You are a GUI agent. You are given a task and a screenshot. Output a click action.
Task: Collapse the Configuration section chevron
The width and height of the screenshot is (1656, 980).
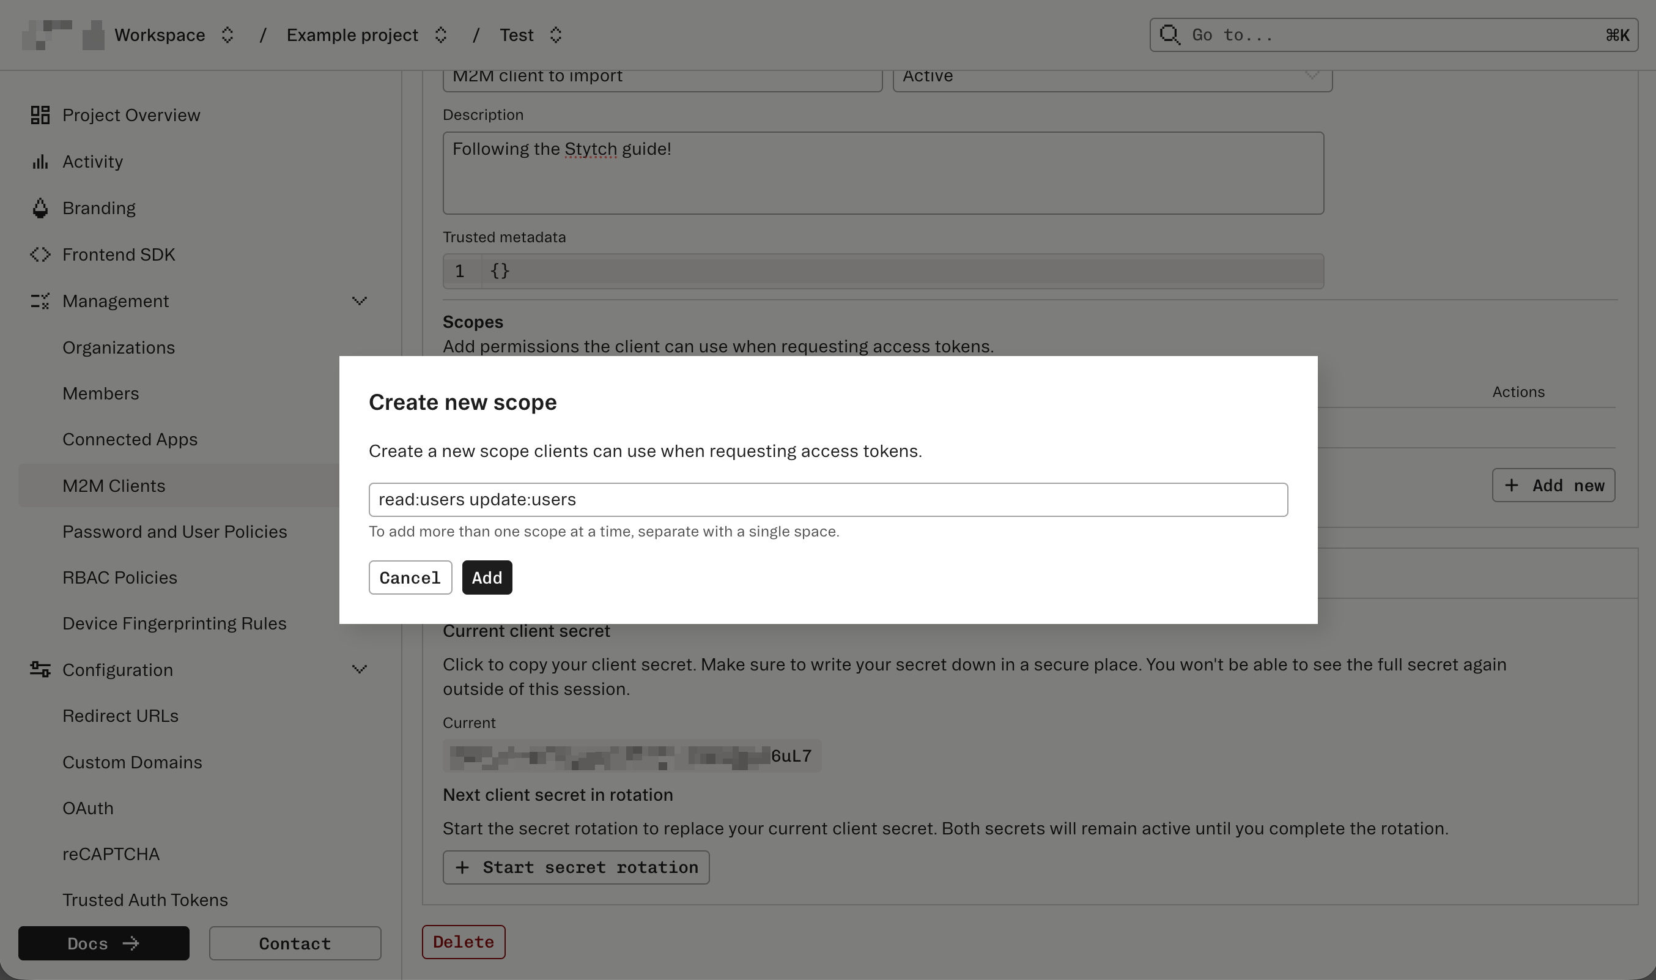tap(359, 670)
